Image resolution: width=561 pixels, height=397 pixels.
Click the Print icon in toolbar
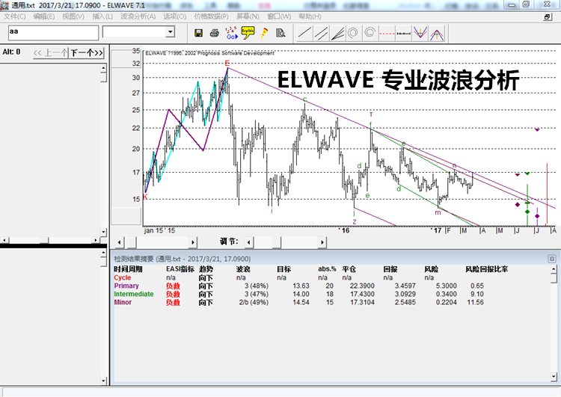click(215, 33)
